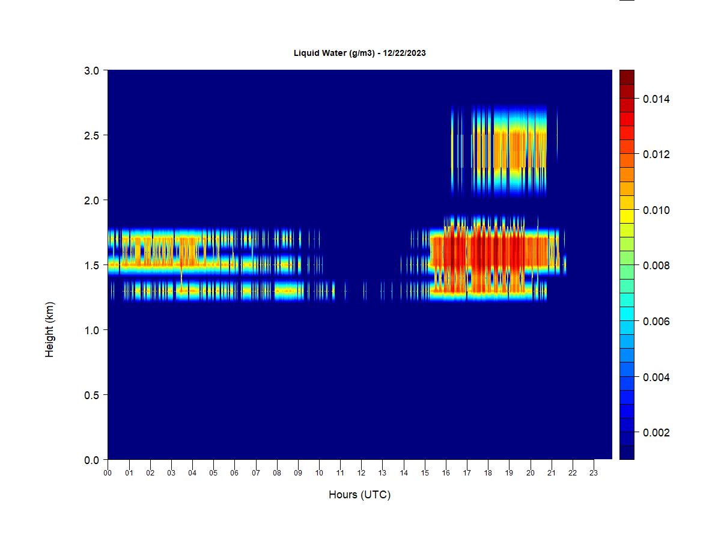Click the 18 hour tick label
Viewport: 721px width, 541px height.
(488, 472)
